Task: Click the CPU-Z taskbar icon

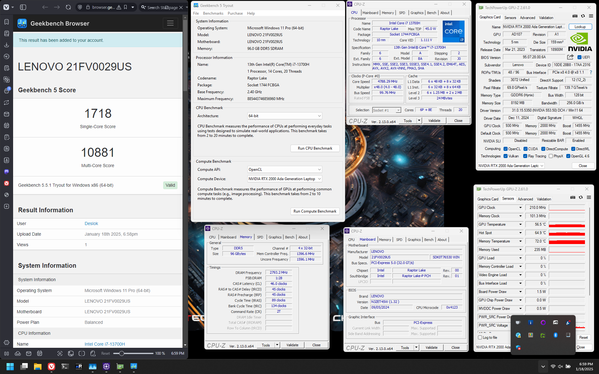Action: pos(106,367)
